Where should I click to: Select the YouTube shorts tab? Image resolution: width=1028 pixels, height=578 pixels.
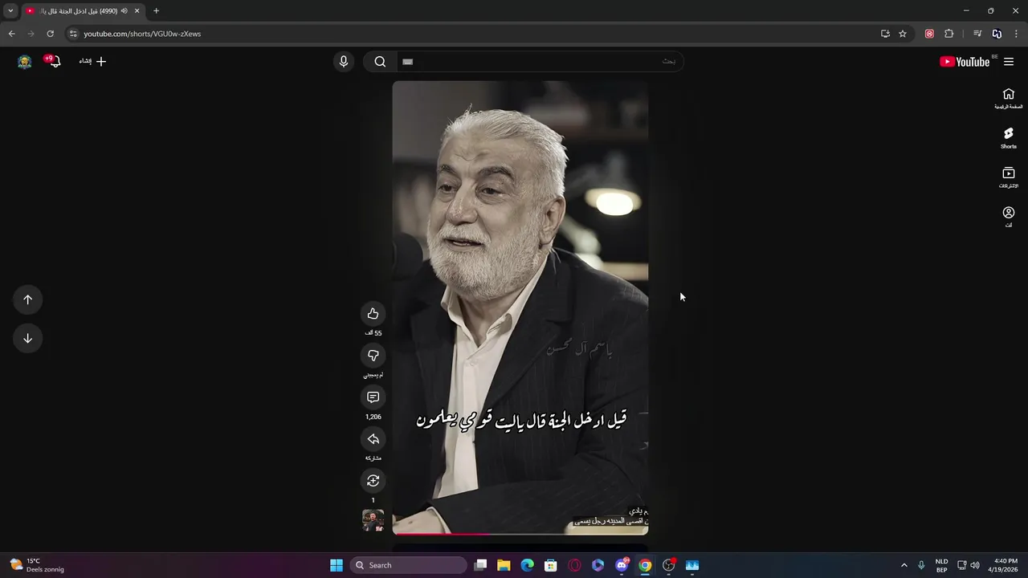tap(83, 11)
